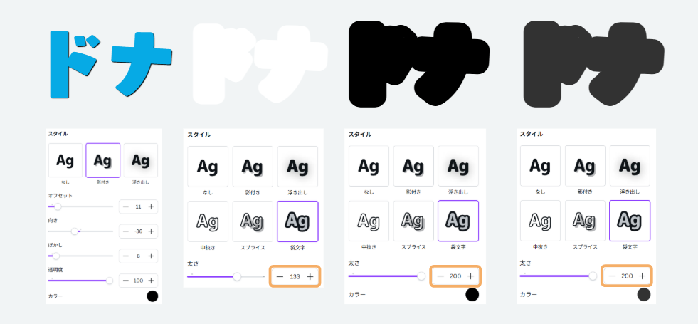Screen dimensions: 698x324
Task: Choose 浮き出し style in the 133 thickness panel
Action: point(298,167)
